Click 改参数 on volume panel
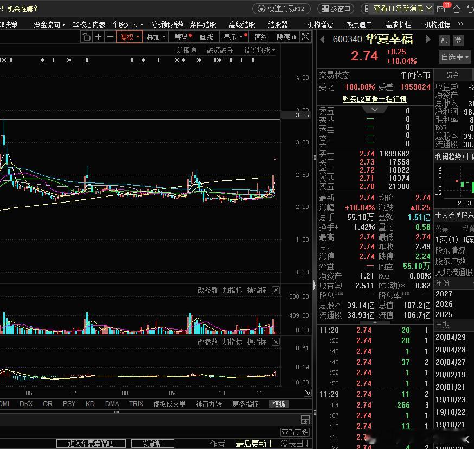 point(208,290)
